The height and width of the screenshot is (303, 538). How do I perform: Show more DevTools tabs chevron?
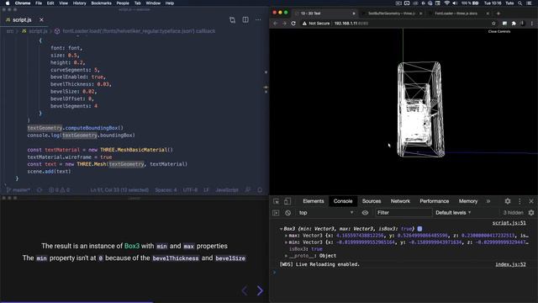point(488,201)
